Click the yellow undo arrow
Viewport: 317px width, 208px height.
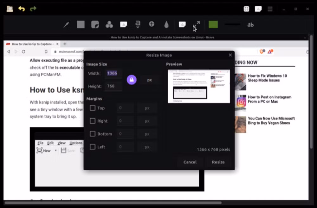tap(22, 9)
